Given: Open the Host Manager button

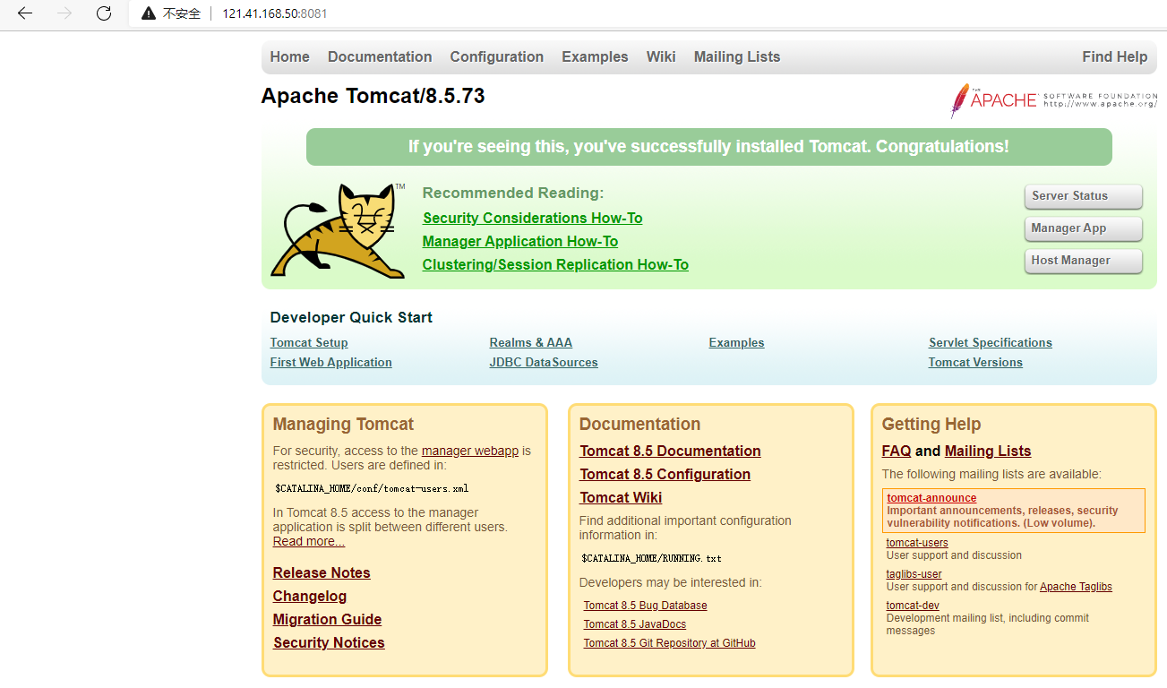Looking at the screenshot, I should [1084, 261].
